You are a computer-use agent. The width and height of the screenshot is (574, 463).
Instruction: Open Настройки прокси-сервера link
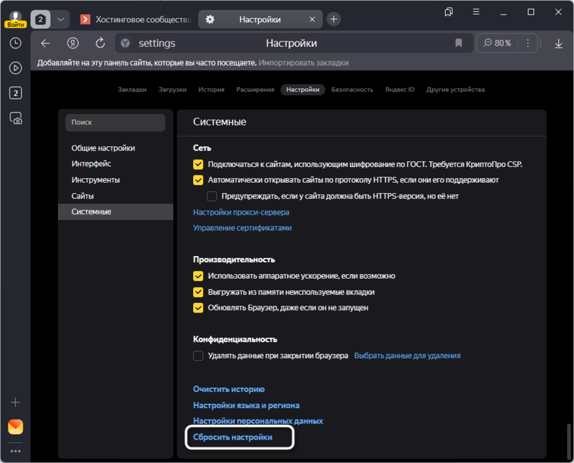[x=241, y=213]
